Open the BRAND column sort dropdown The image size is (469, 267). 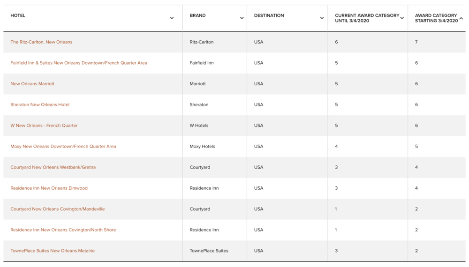pyautogui.click(x=242, y=18)
